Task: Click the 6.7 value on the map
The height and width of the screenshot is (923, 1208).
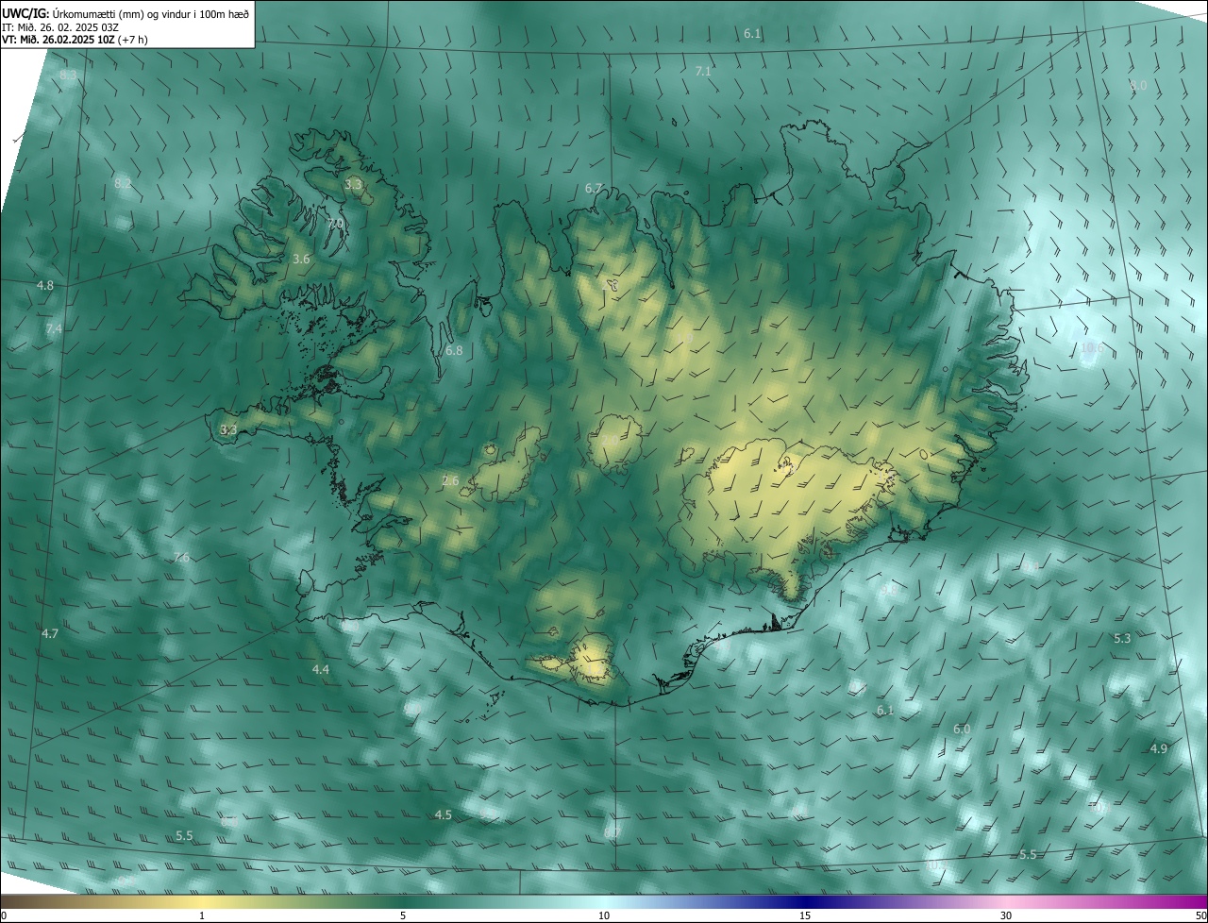Action: (x=593, y=189)
